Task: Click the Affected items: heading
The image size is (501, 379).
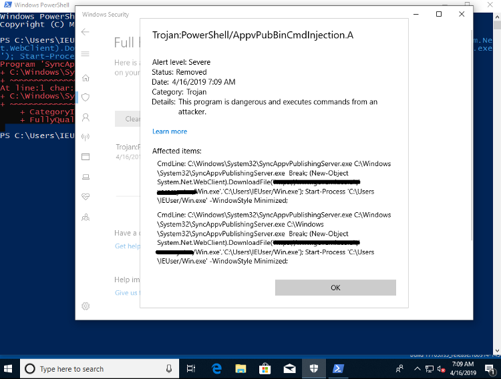Action: coord(177,151)
